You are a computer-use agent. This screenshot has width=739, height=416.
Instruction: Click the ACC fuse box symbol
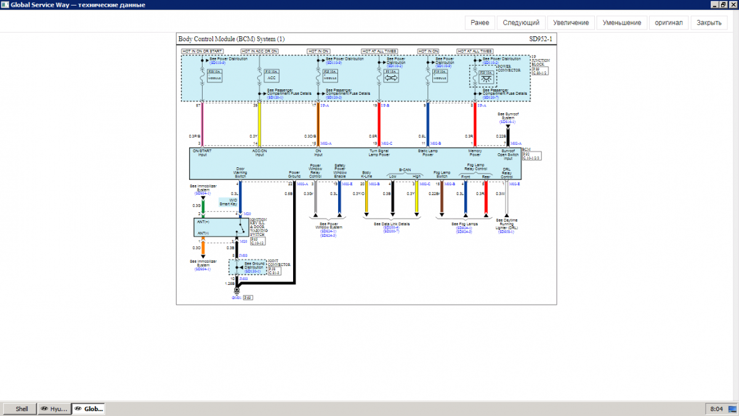[272, 76]
